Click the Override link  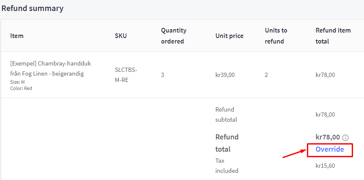[x=330, y=150]
